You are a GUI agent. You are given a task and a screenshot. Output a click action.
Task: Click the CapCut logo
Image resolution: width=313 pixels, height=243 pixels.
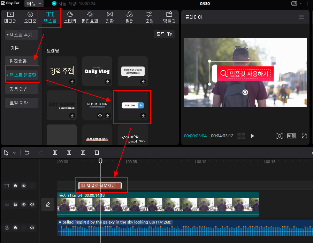coord(10,3)
